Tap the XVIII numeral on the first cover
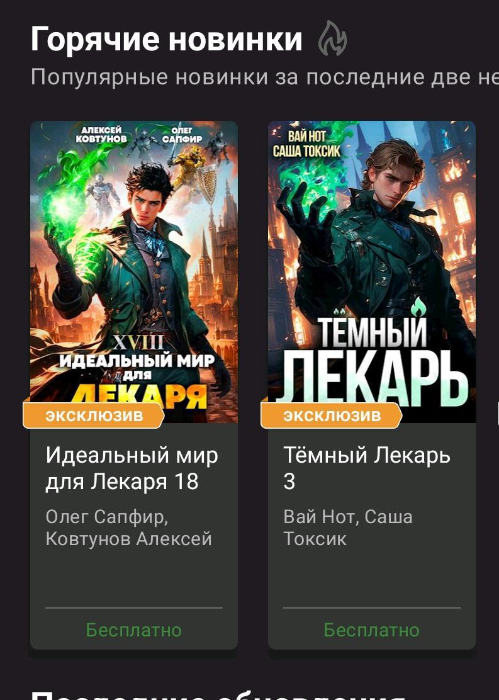Image resolution: width=499 pixels, height=700 pixels. pos(138,343)
